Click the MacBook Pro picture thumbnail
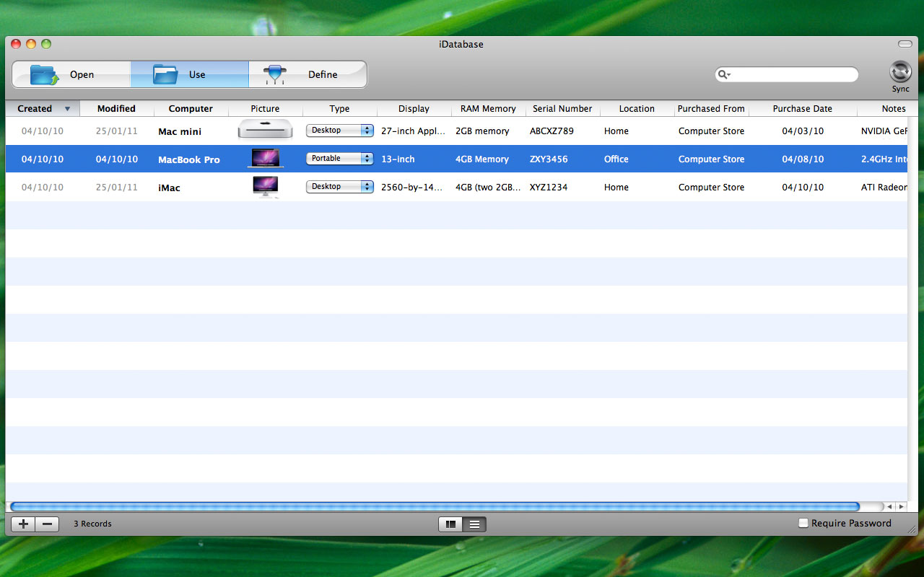 (x=265, y=159)
